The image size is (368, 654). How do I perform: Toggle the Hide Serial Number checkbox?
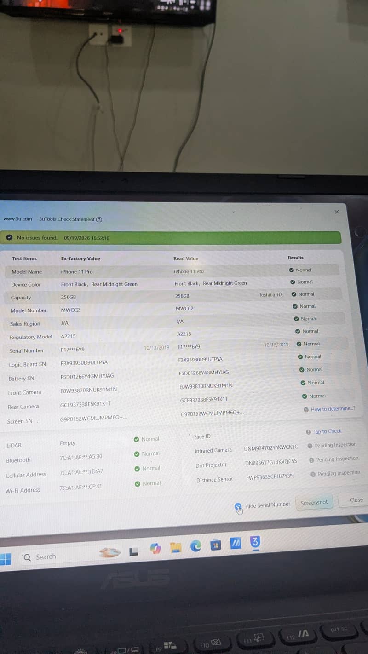point(238,506)
